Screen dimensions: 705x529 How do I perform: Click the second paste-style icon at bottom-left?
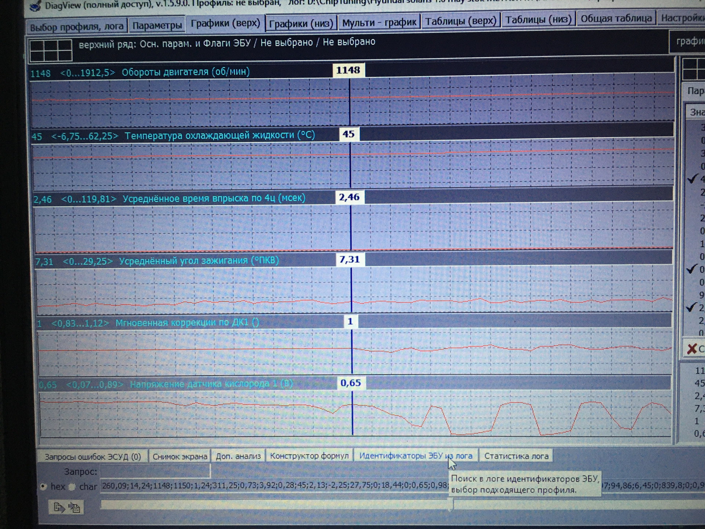(x=75, y=508)
